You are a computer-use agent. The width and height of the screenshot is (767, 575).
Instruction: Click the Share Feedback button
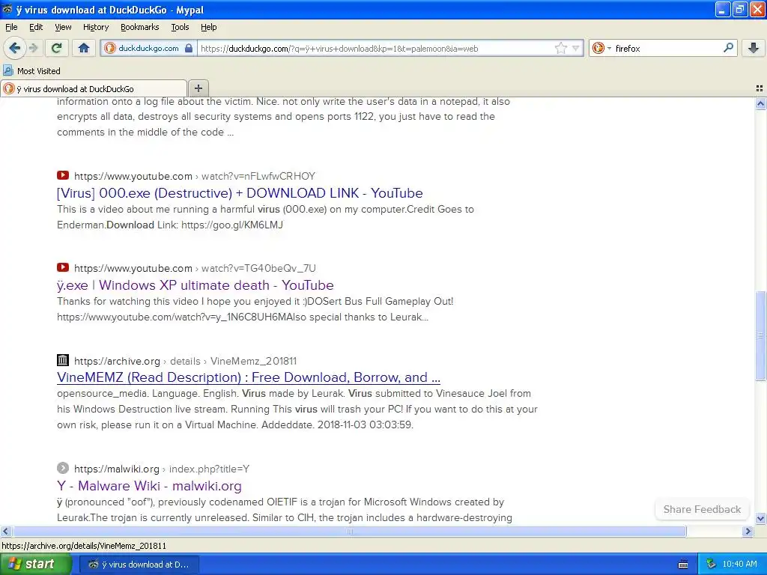pyautogui.click(x=702, y=509)
